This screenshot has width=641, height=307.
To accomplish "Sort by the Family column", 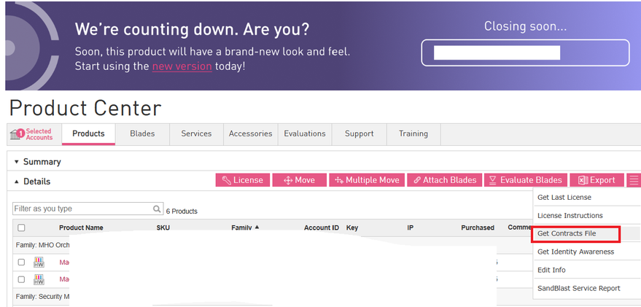I will tap(245, 228).
